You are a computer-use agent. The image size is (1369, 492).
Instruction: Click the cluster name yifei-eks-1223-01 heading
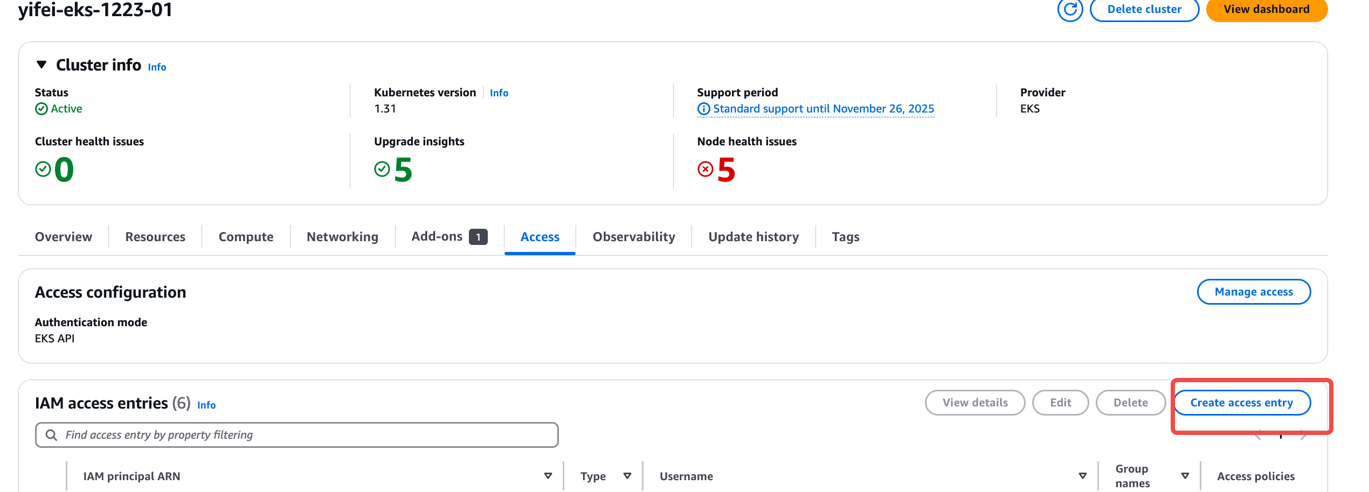click(95, 10)
